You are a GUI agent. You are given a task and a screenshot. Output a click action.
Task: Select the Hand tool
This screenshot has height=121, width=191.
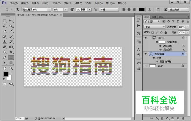point(5,68)
